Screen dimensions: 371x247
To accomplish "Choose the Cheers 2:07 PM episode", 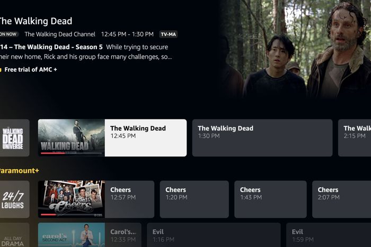I will (x=342, y=199).
